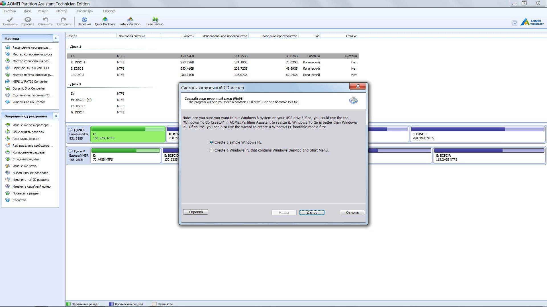
Task: Open the Мастер menu
Action: [x=62, y=11]
